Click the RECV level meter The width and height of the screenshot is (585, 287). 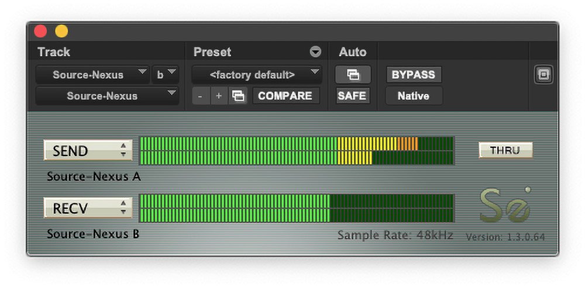(x=297, y=208)
